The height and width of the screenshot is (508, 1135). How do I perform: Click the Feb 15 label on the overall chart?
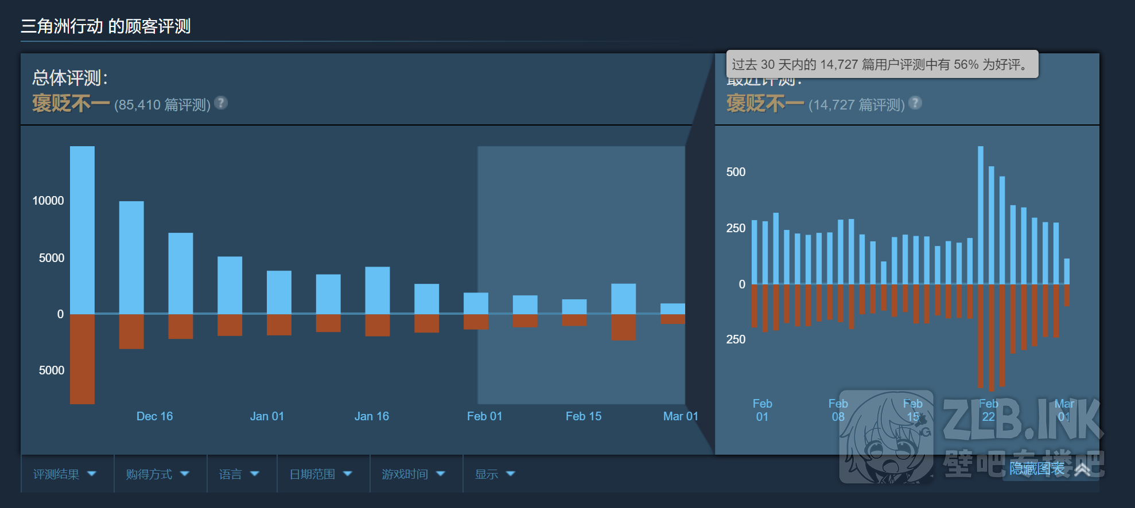[584, 416]
